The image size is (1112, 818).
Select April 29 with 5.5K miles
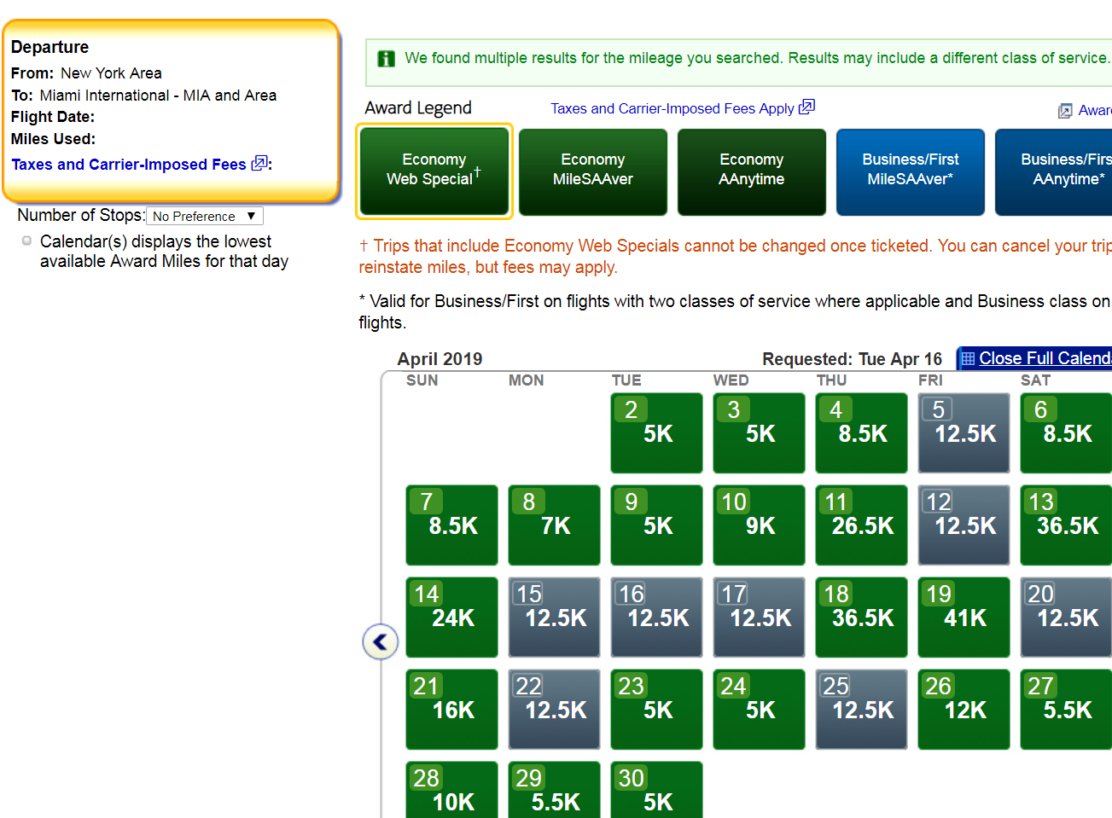tap(555, 790)
